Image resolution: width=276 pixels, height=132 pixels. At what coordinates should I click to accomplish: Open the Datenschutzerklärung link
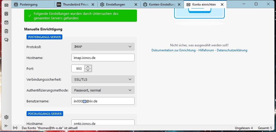232,50
